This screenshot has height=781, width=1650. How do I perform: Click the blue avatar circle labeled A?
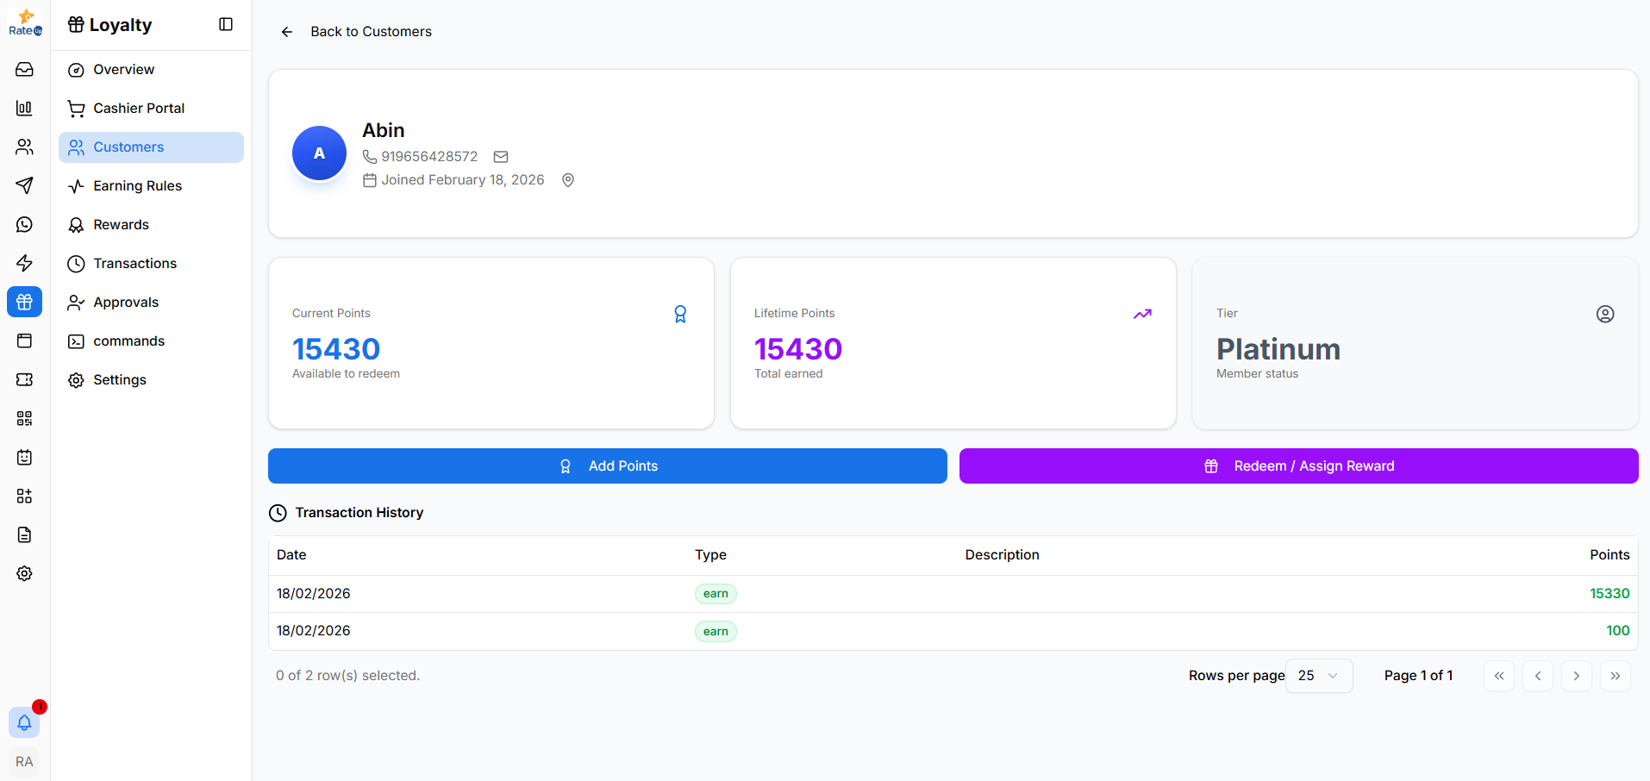[319, 153]
